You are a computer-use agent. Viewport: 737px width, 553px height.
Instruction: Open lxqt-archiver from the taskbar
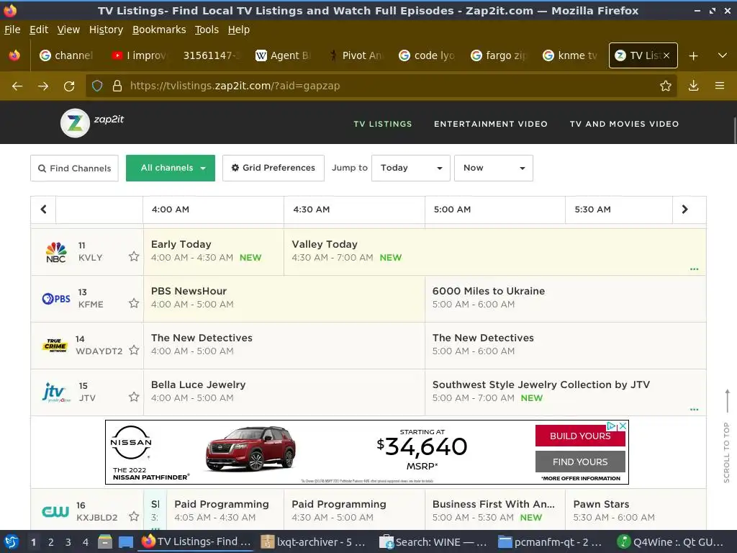(x=314, y=541)
